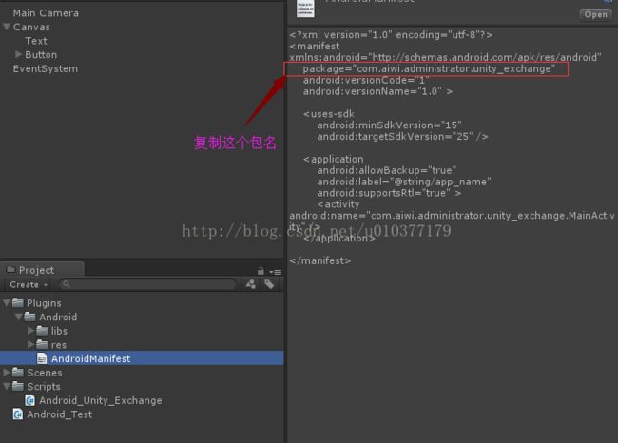Click the android:versionName line

[377, 91]
